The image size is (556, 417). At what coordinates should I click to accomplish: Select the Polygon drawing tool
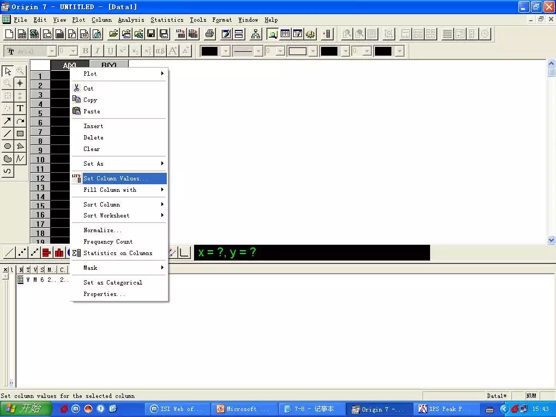pyautogui.click(x=20, y=146)
